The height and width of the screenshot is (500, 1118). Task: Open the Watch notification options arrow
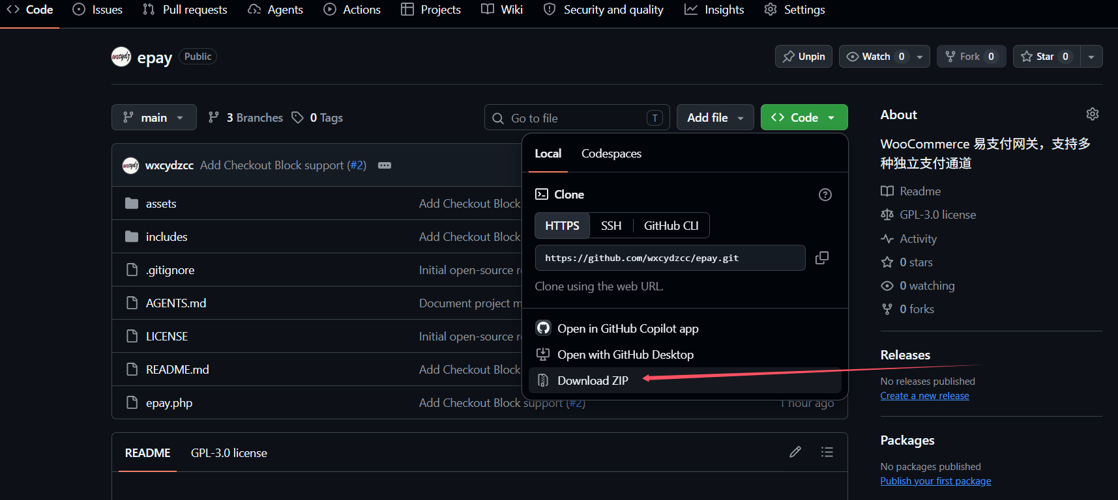pyautogui.click(x=920, y=57)
